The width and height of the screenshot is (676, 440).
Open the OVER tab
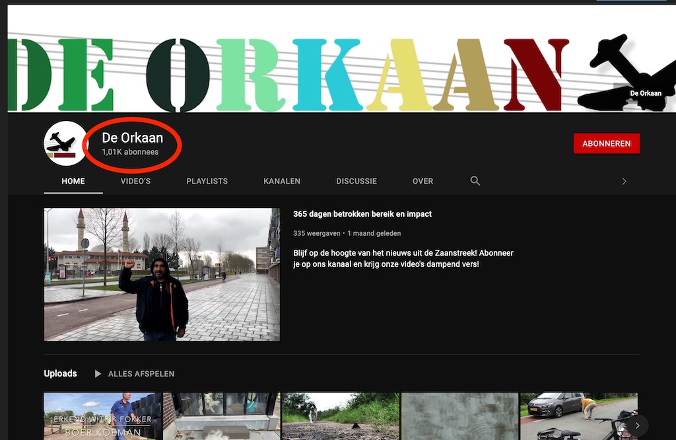click(422, 181)
